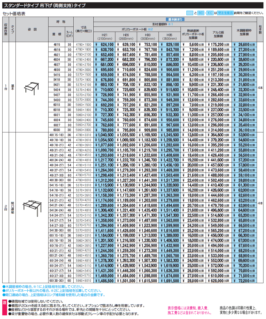The height and width of the screenshot is (319, 266).
Task: Click the BD legend box
Action: (x=200, y=13)
